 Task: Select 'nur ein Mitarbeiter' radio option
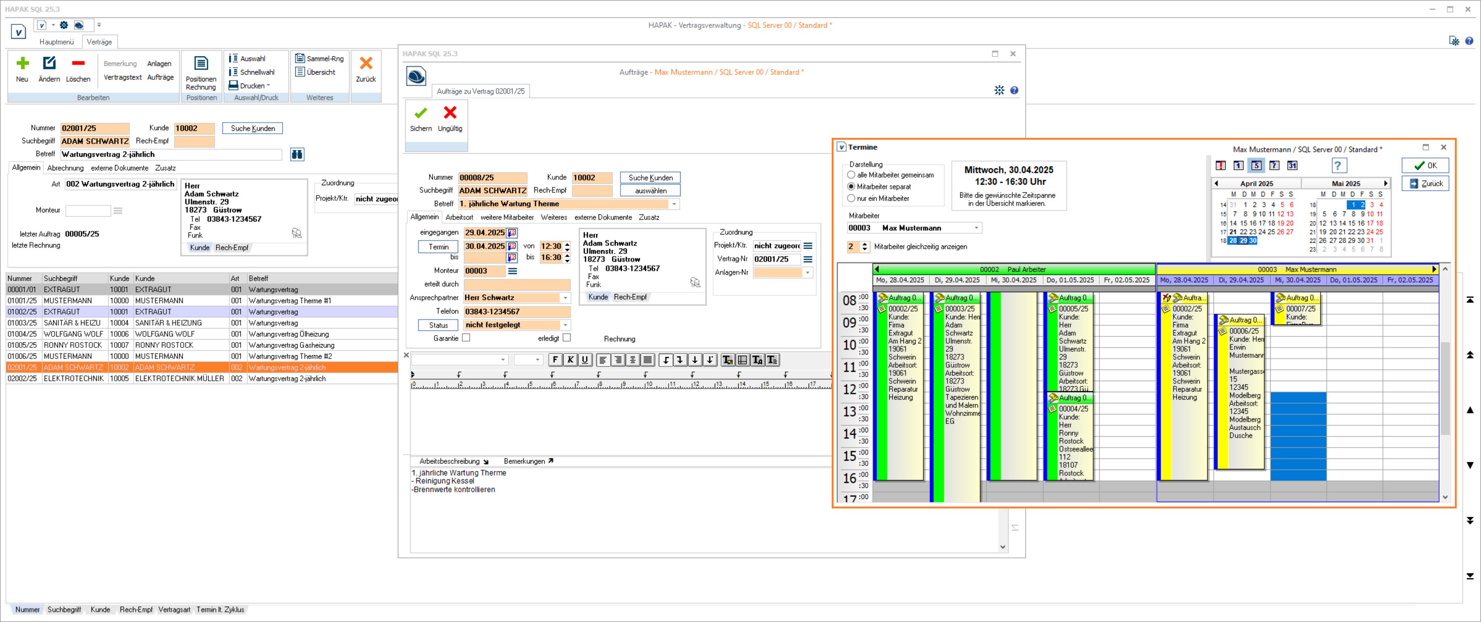tap(851, 198)
